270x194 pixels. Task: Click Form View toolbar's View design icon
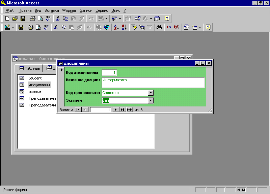tap(7, 27)
